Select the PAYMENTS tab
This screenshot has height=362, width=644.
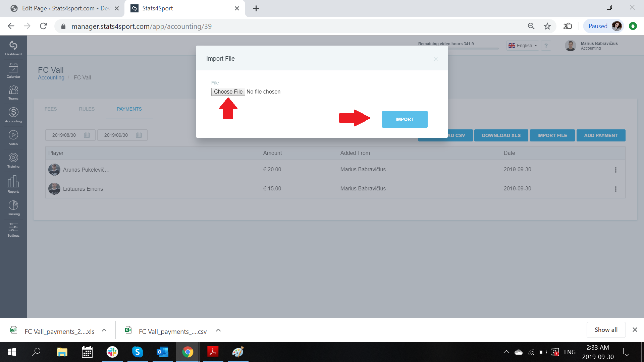point(129,109)
